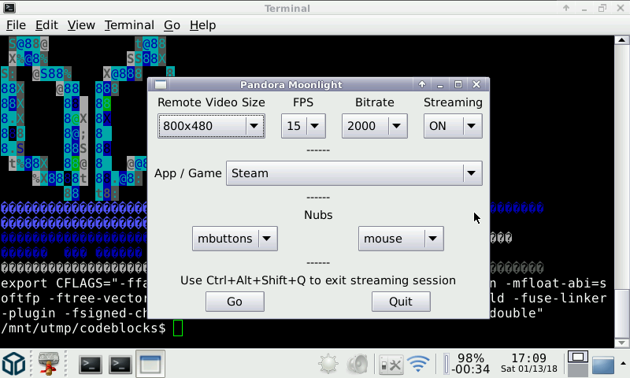This screenshot has width=630, height=378.
Task: Click the Pandora Moonlight window menu icon
Action: click(161, 85)
